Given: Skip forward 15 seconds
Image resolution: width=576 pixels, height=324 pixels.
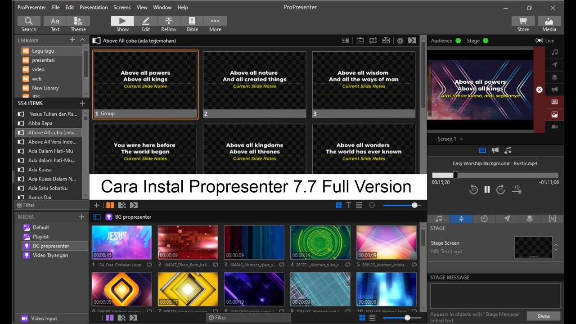Looking at the screenshot, I should tap(500, 190).
